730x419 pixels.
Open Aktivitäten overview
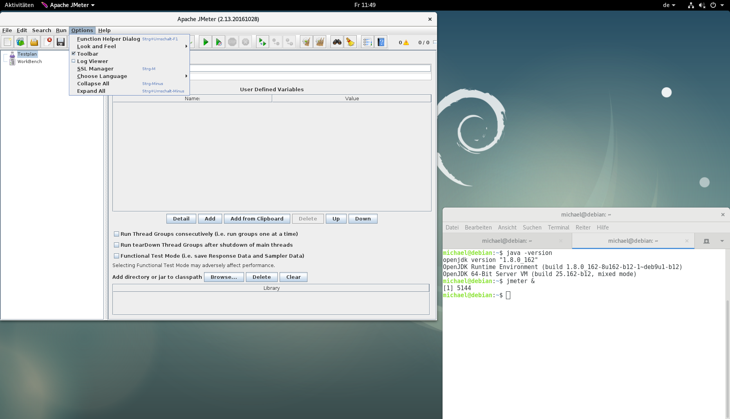tap(19, 5)
